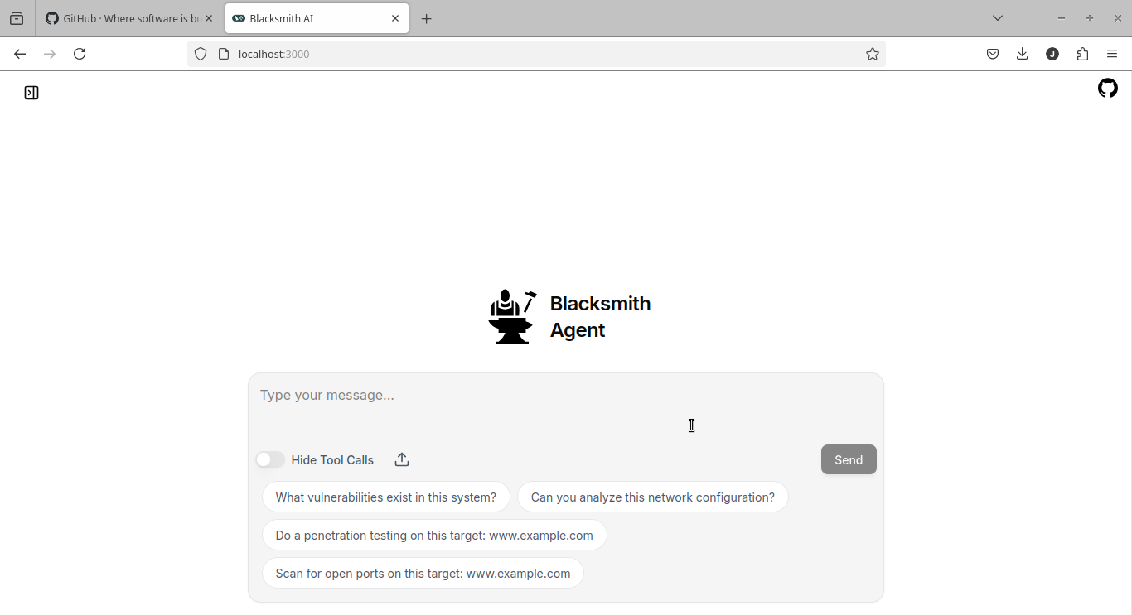Click the tracking protection shield icon

pyautogui.click(x=201, y=54)
